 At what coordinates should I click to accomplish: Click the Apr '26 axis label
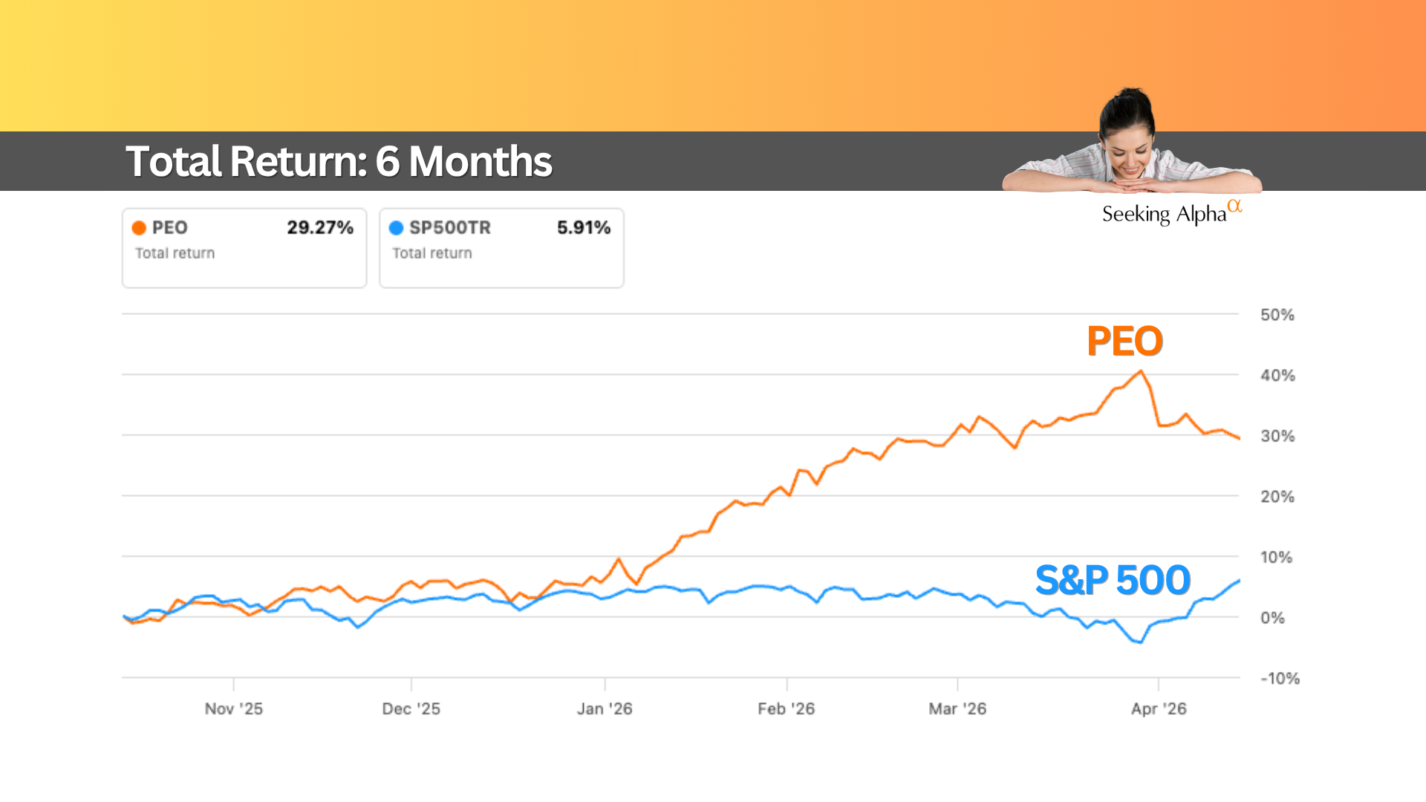(1159, 709)
